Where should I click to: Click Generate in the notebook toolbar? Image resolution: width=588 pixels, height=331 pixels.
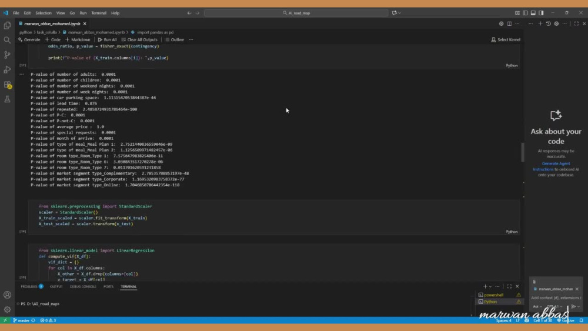29,39
